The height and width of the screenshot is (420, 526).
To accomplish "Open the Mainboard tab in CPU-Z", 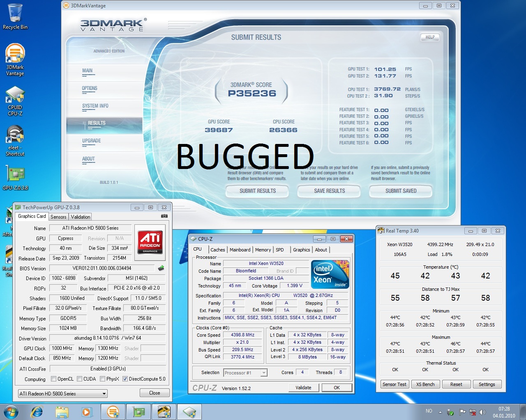I will pos(240,250).
